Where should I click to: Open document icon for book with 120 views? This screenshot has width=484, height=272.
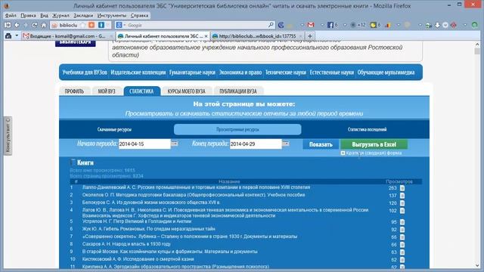tap(402, 203)
